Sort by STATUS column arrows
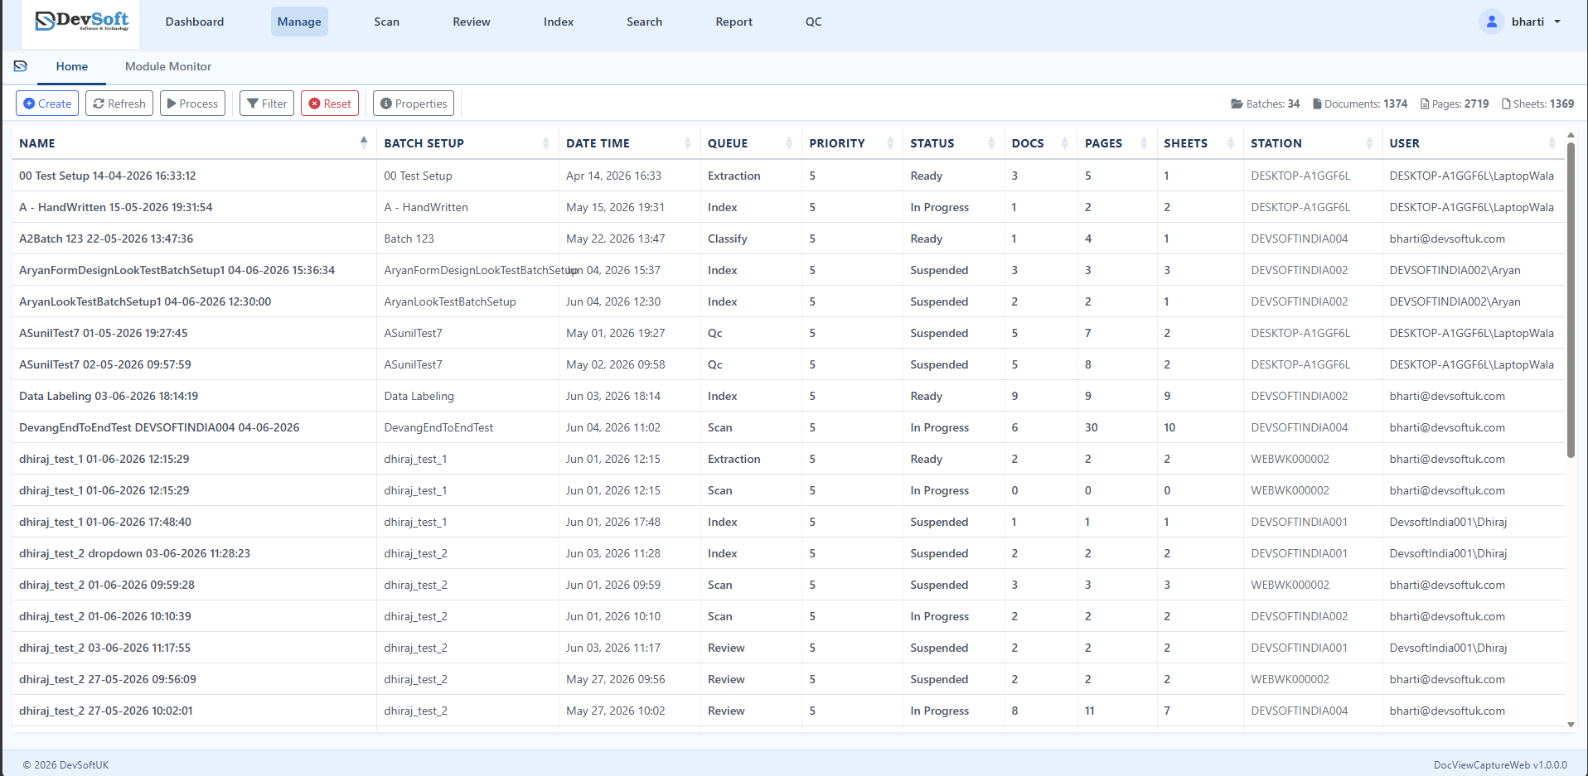This screenshot has height=776, width=1588. point(991,143)
